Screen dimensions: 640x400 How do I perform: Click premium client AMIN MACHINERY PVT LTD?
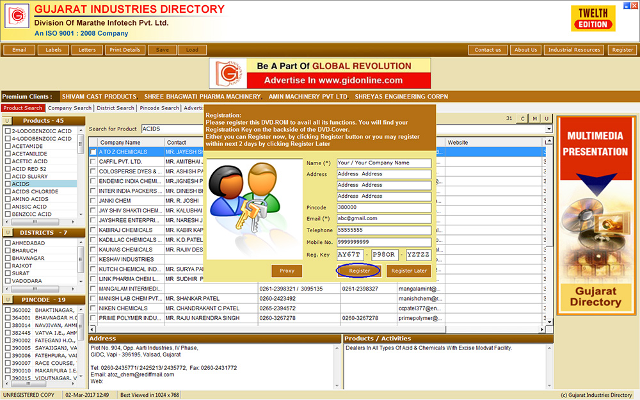click(308, 97)
